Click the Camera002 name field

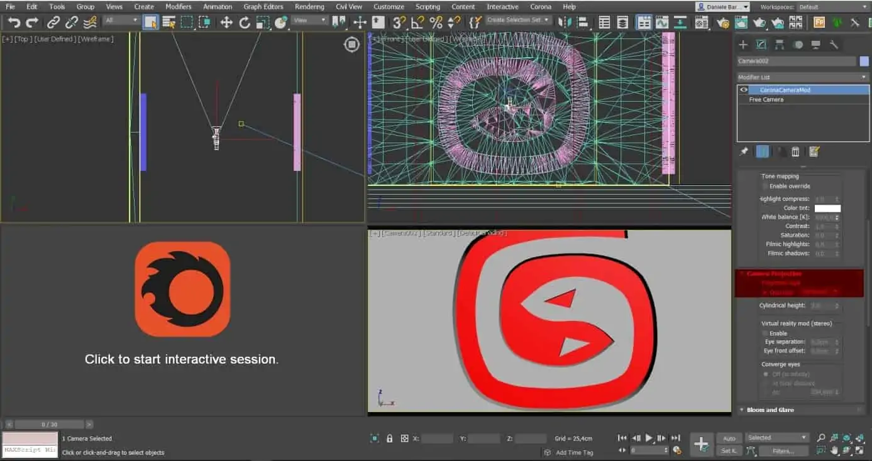point(797,61)
